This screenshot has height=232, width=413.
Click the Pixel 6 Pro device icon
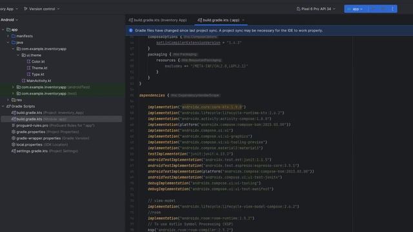tap(298, 9)
